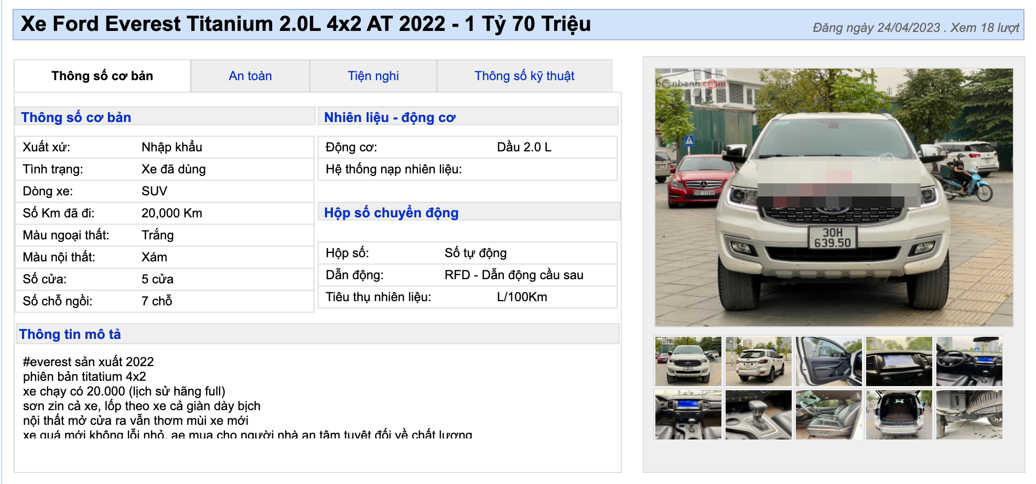Open the "Tiện nghi" tab
This screenshot has height=484, width=1036.
click(x=373, y=76)
